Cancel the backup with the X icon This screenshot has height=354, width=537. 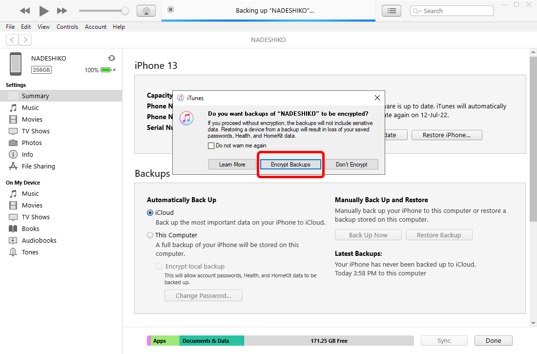(170, 10)
